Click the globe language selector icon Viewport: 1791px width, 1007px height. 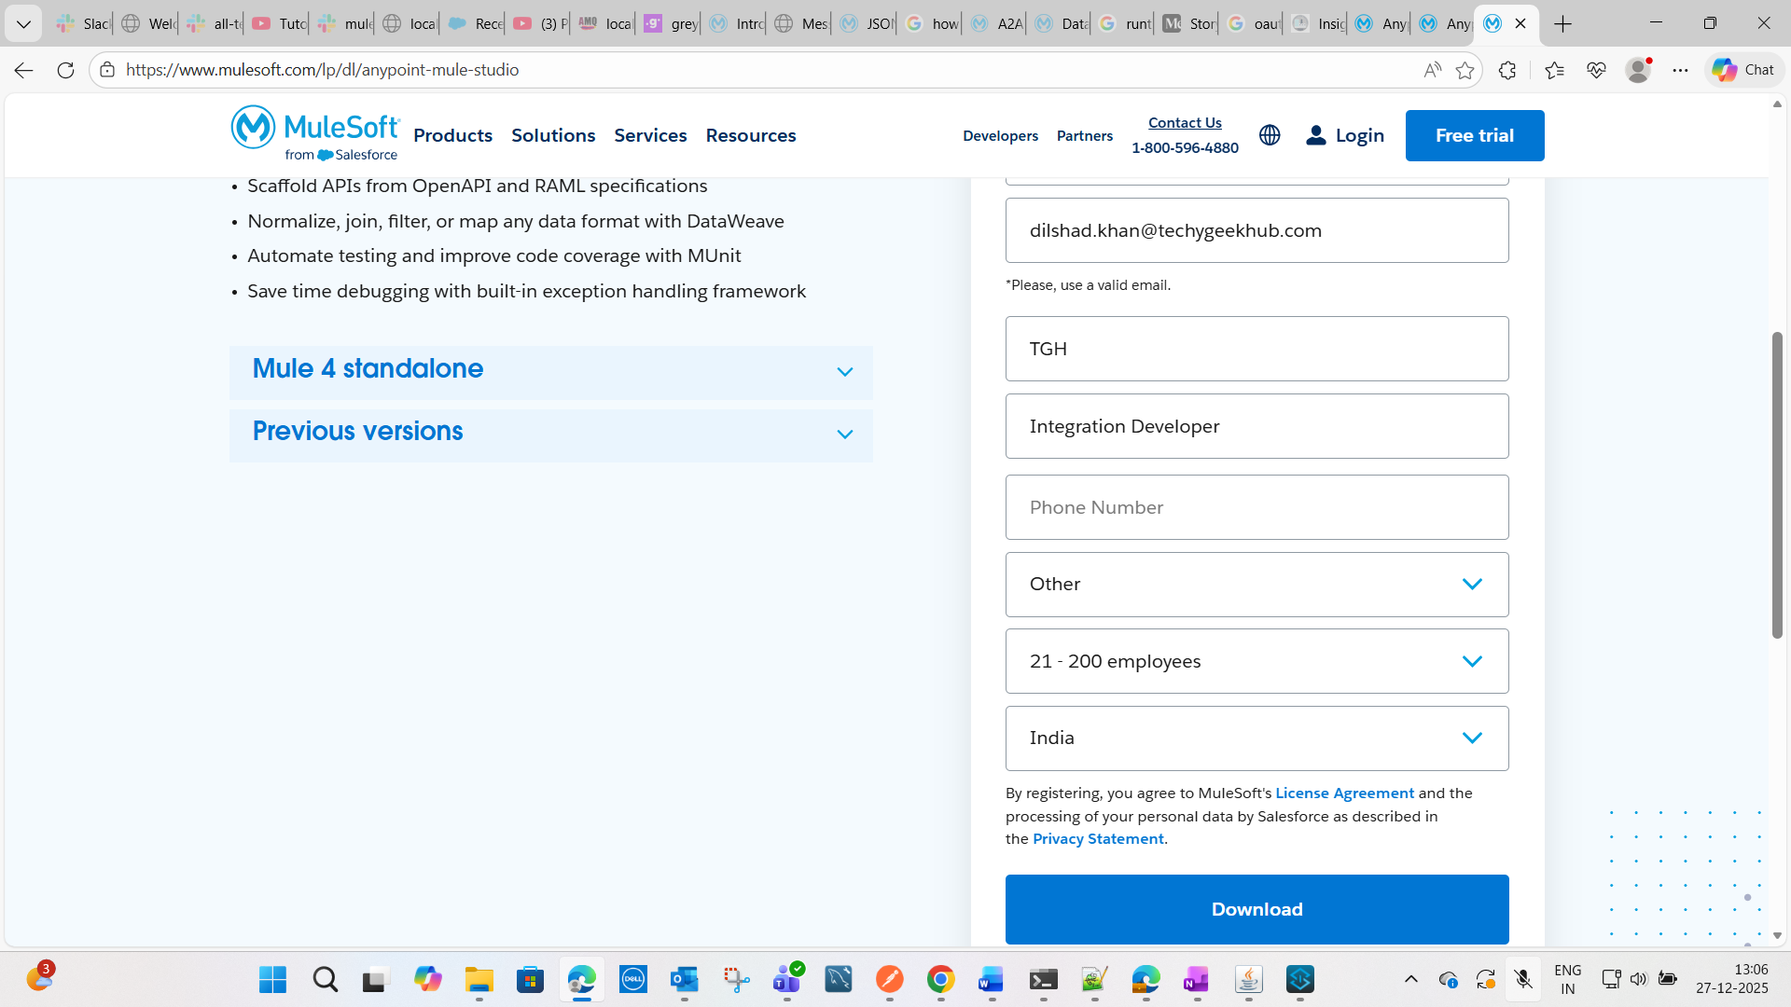pyautogui.click(x=1270, y=135)
